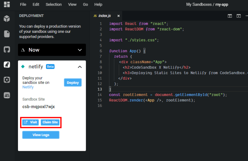Click the Netlify diamond logo
Screen dimensions: 248x161
point(23,66)
